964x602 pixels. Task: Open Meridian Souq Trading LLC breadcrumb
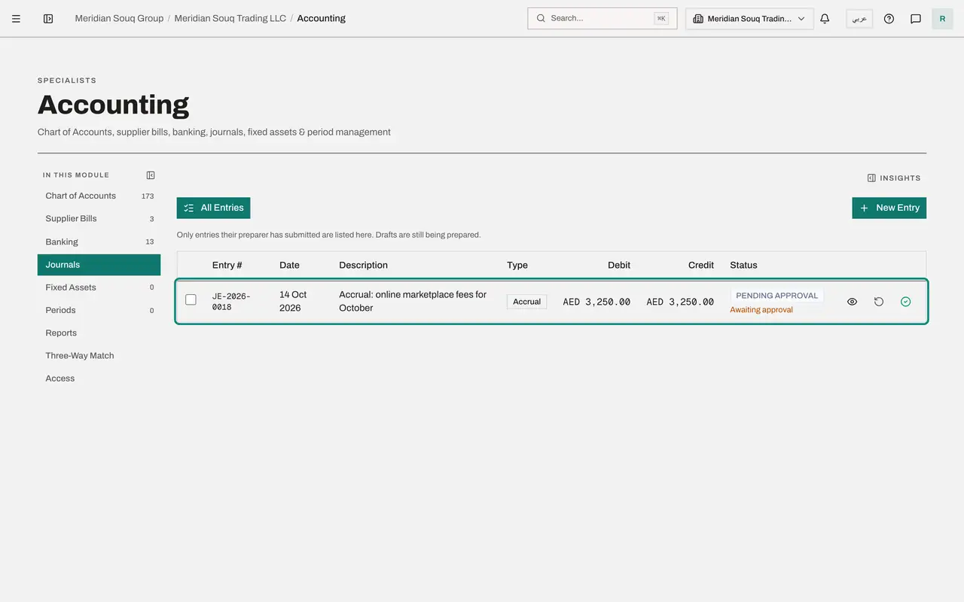[x=230, y=19]
